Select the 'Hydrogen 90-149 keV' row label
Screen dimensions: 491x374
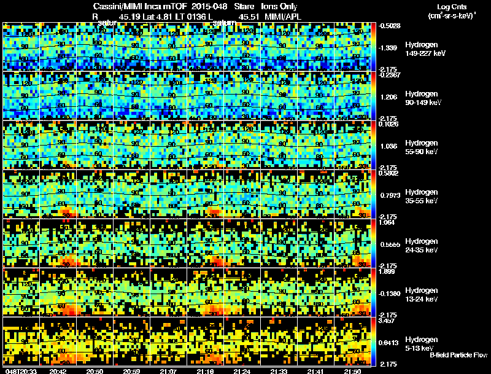coord(423,98)
